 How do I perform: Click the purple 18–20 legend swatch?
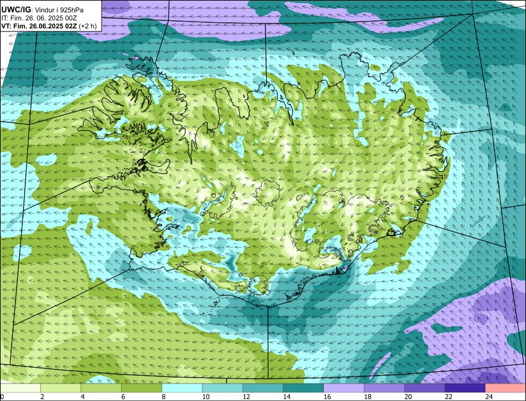[x=384, y=388]
